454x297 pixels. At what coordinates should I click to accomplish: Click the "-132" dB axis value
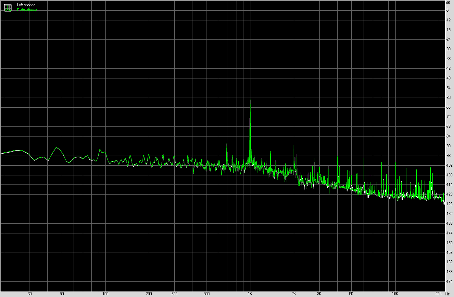(449, 214)
